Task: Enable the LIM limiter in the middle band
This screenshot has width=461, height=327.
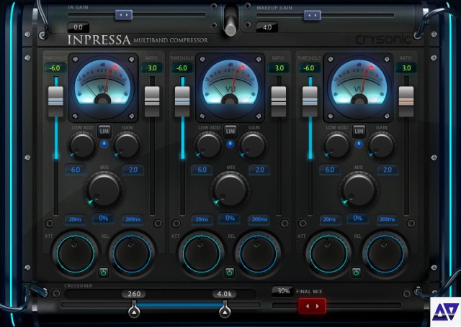Action: click(230, 131)
